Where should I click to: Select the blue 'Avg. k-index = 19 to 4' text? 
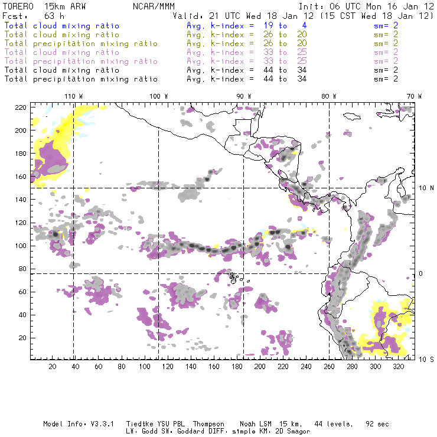point(247,25)
